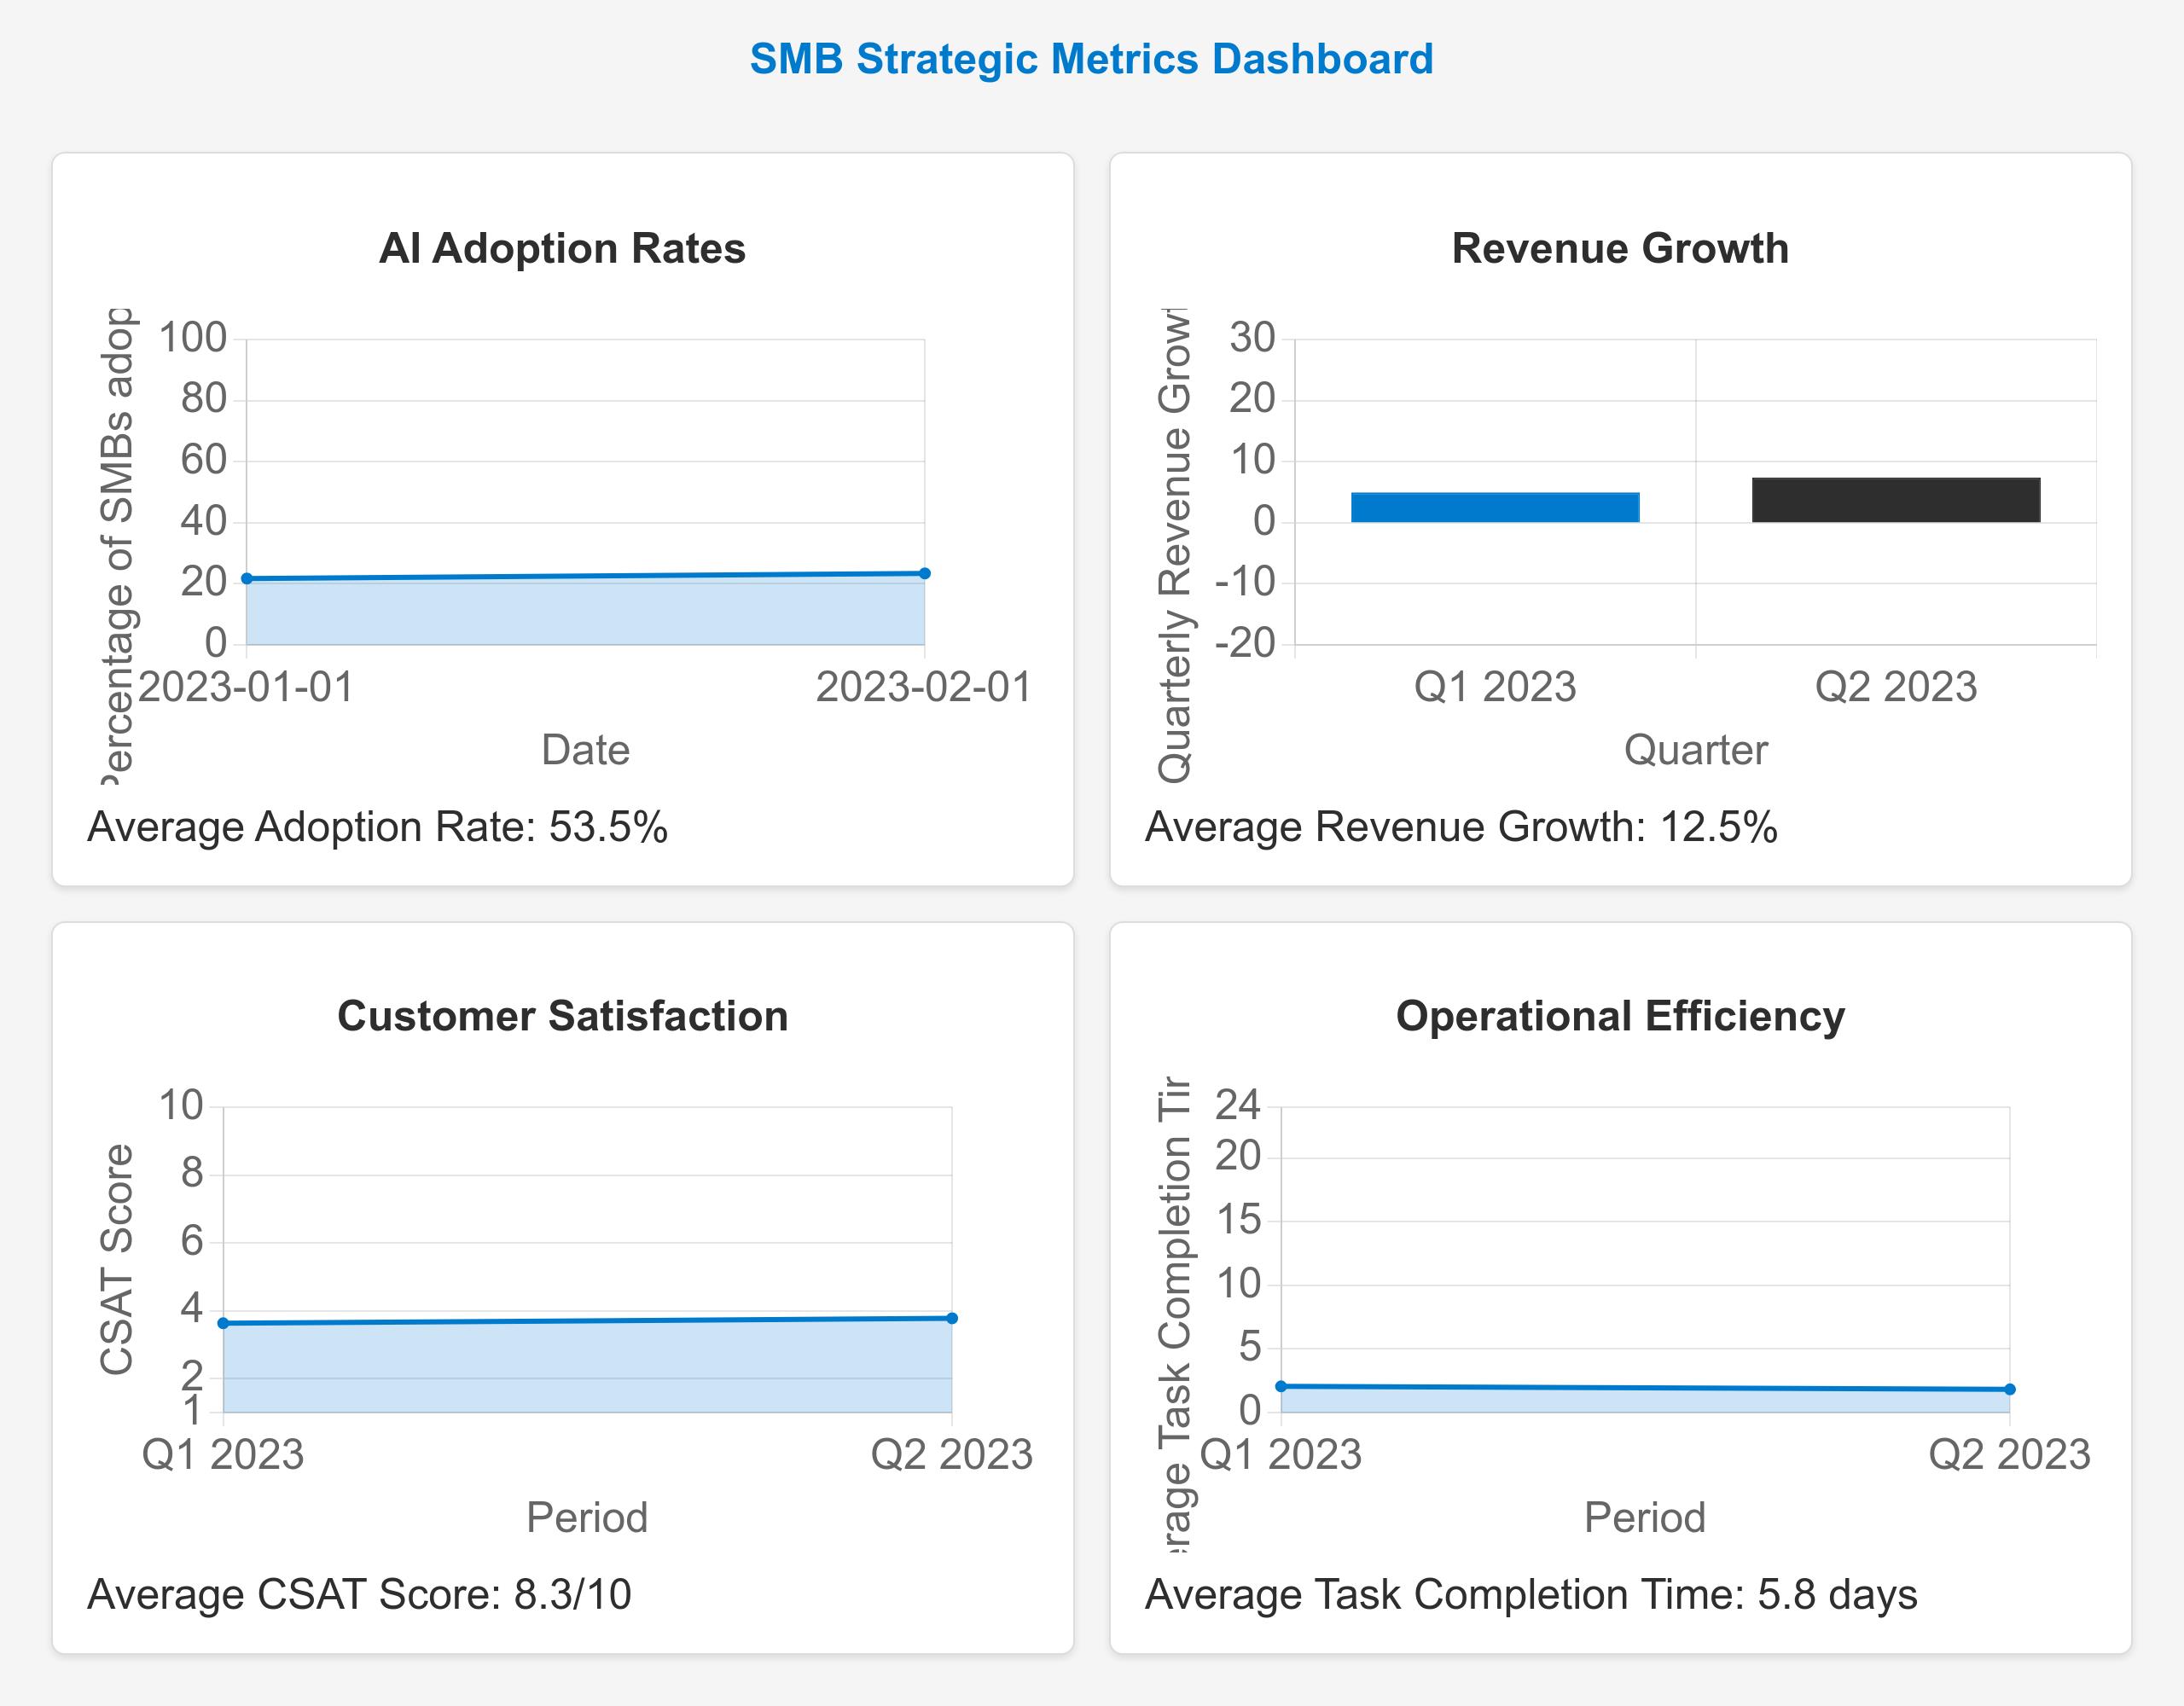Click the AI Adoption Rates chart title
This screenshot has width=2184, height=1706.
(x=562, y=248)
